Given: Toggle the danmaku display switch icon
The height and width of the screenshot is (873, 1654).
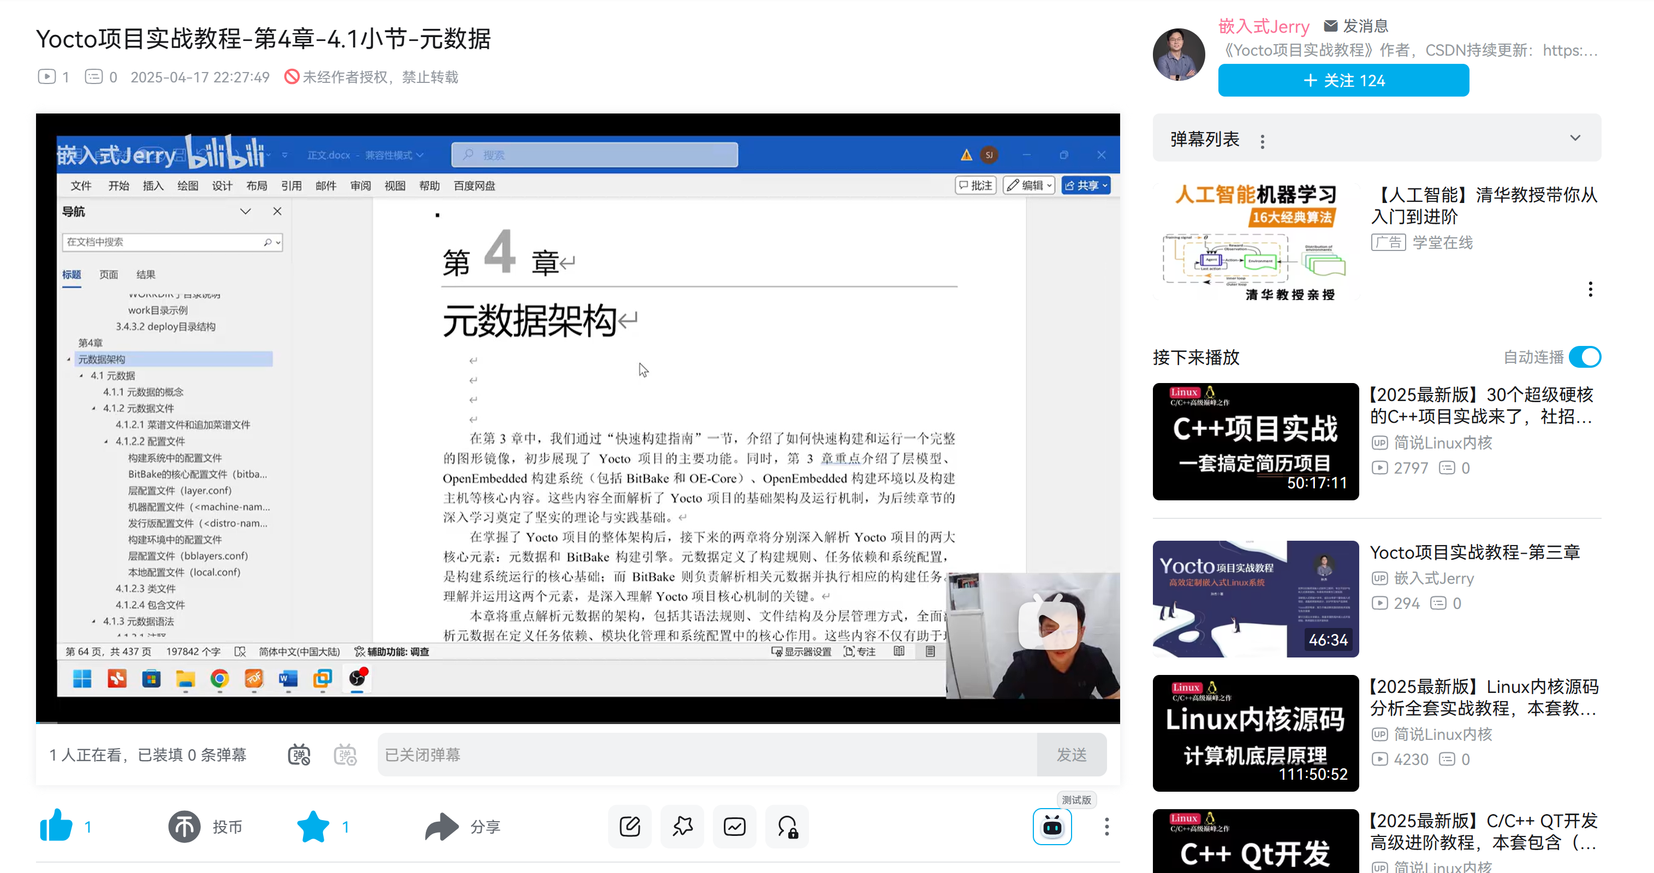Looking at the screenshot, I should coord(299,754).
